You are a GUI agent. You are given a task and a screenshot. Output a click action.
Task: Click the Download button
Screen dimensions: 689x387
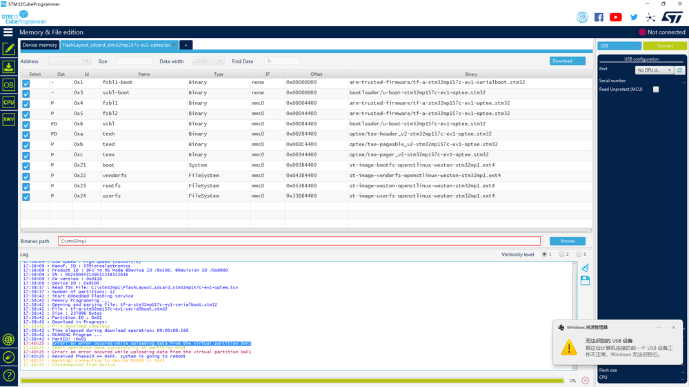563,61
